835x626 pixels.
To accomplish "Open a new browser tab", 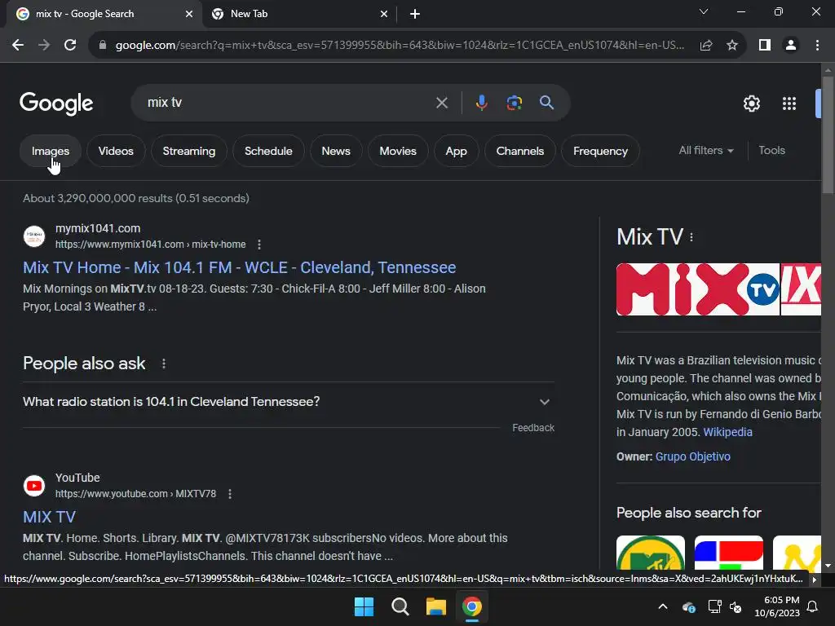I will (415, 14).
